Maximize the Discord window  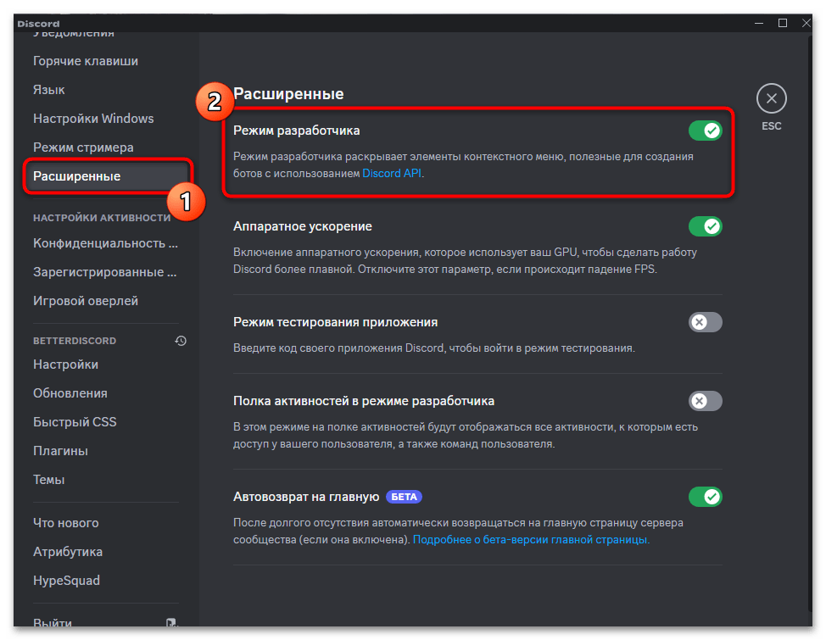783,23
